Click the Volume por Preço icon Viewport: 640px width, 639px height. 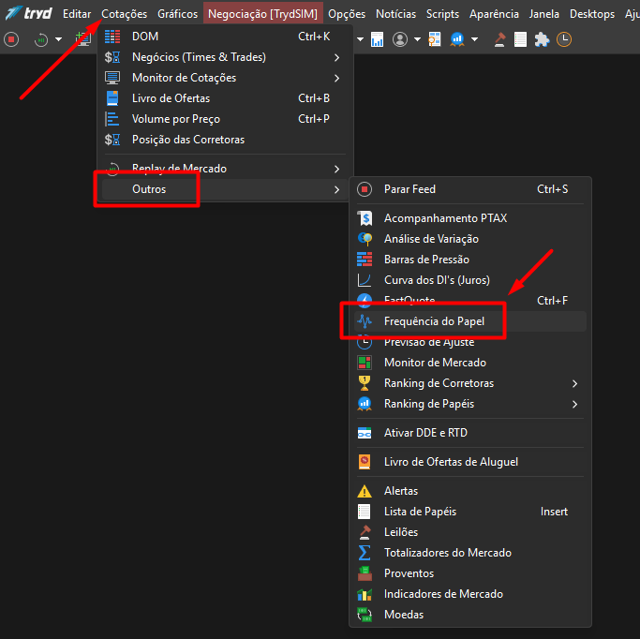(112, 119)
